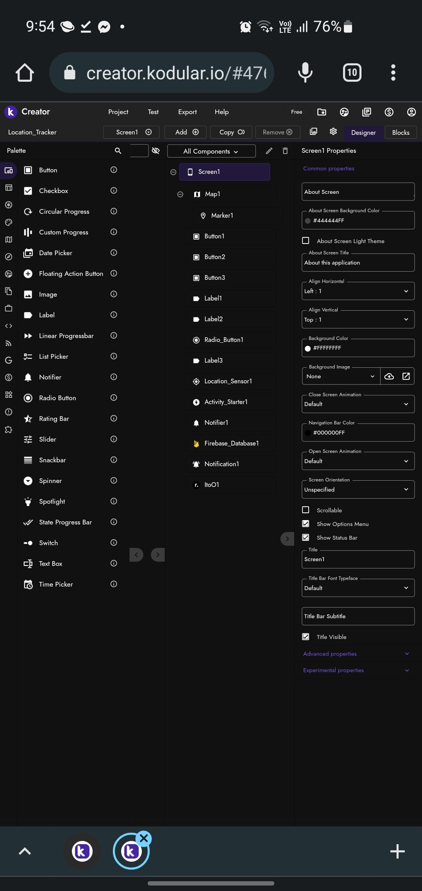This screenshot has height=891, width=422.
Task: Open the Layout palette category
Action: point(9,188)
